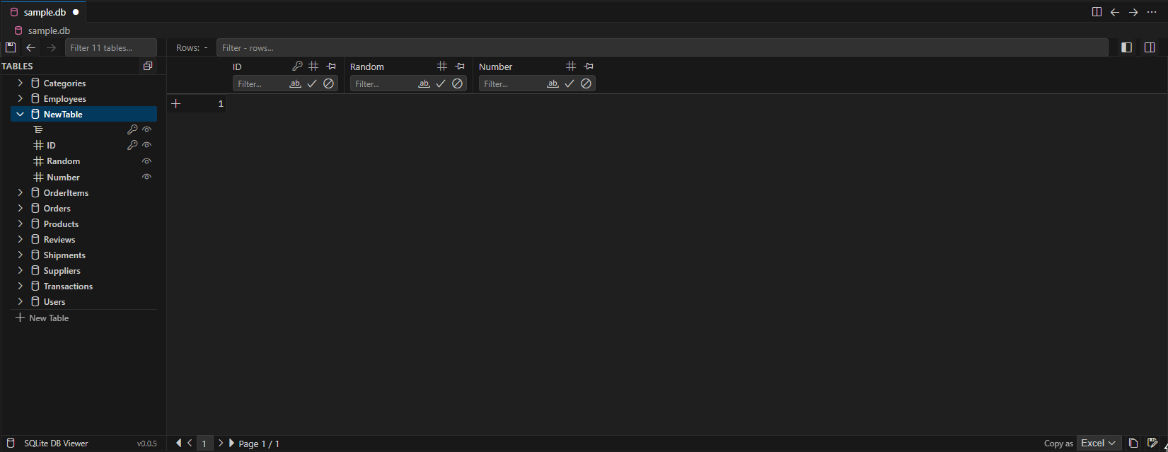The width and height of the screenshot is (1168, 452).
Task: Go back with the sidebar back arrow
Action: (x=30, y=47)
